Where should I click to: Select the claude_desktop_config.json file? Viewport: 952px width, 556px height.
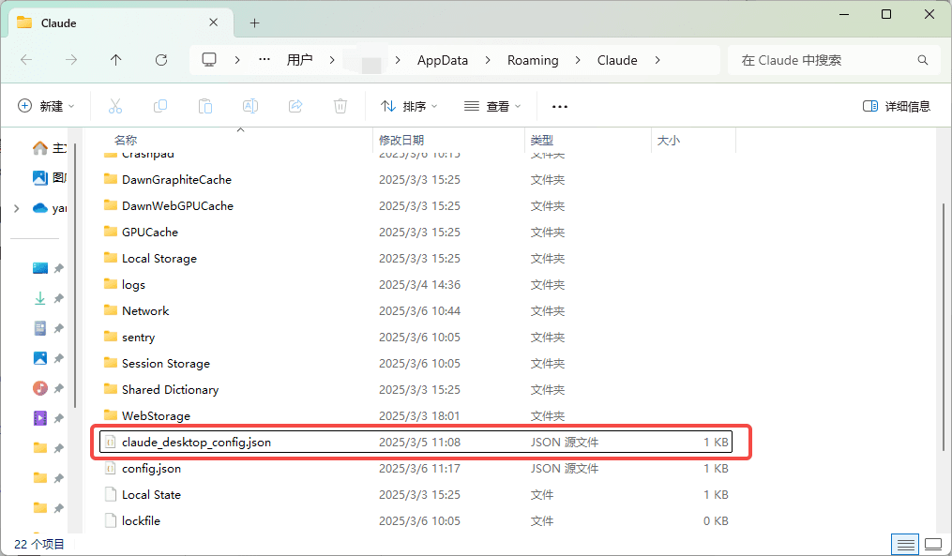point(416,442)
